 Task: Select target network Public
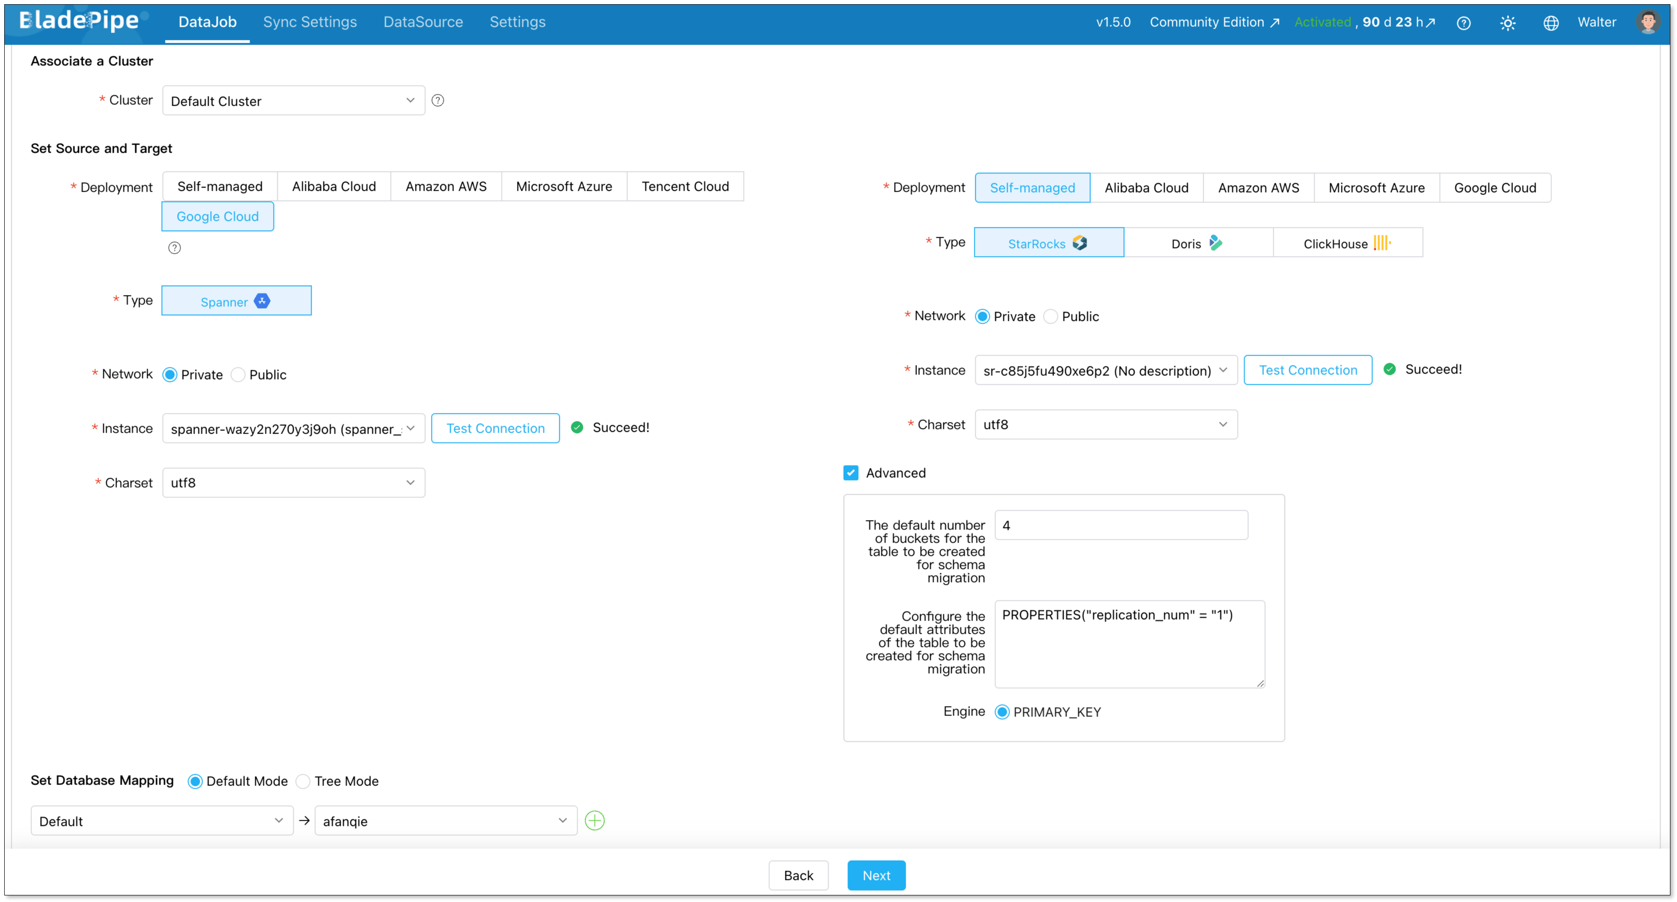(1051, 316)
